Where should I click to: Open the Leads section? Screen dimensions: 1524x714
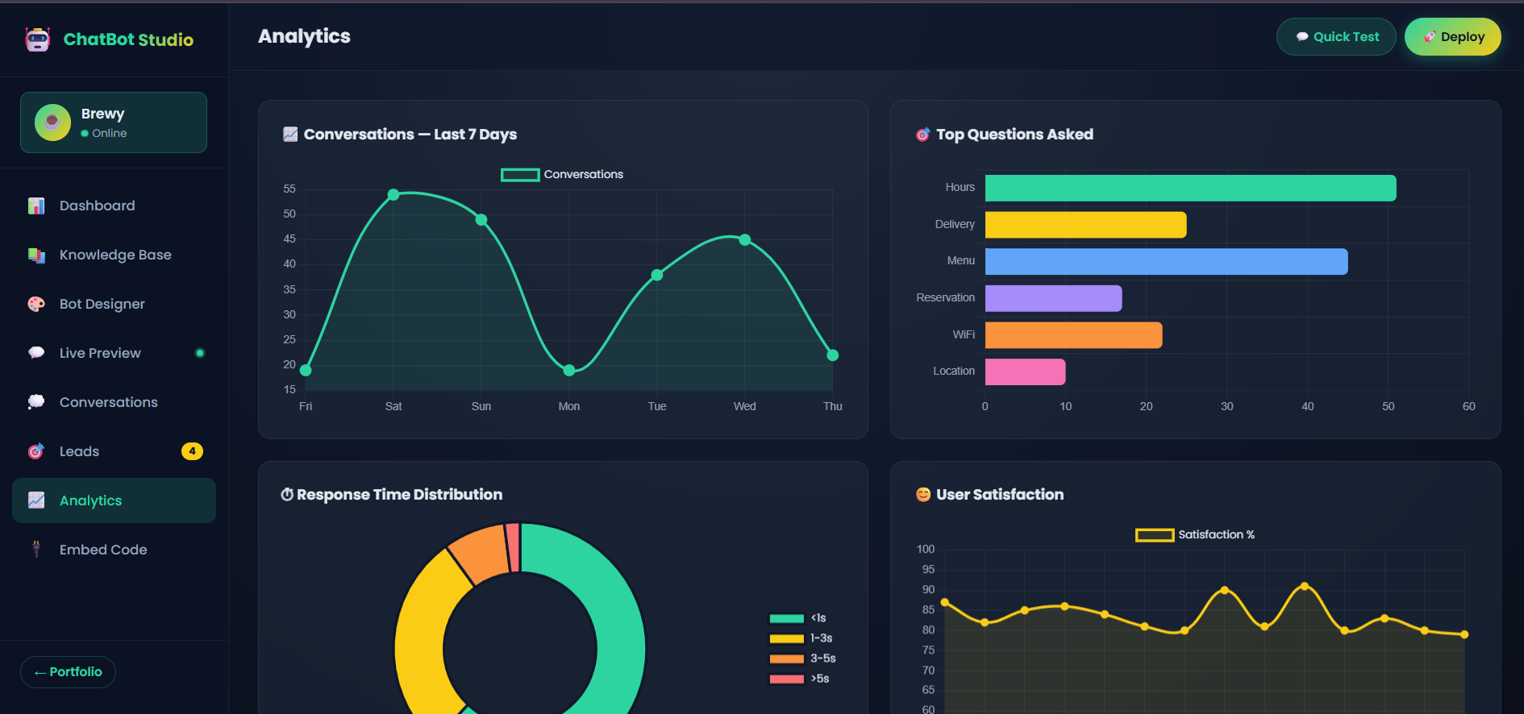click(x=114, y=451)
